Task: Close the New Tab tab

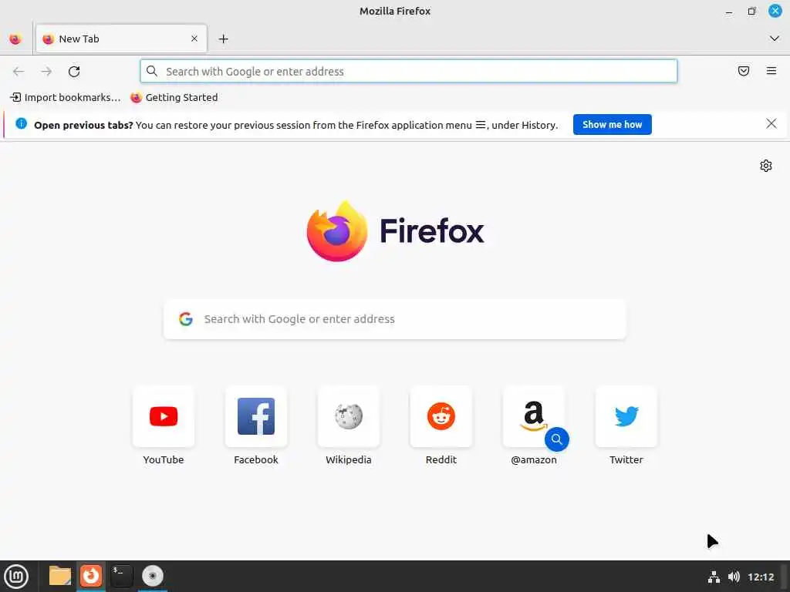Action: [194, 39]
